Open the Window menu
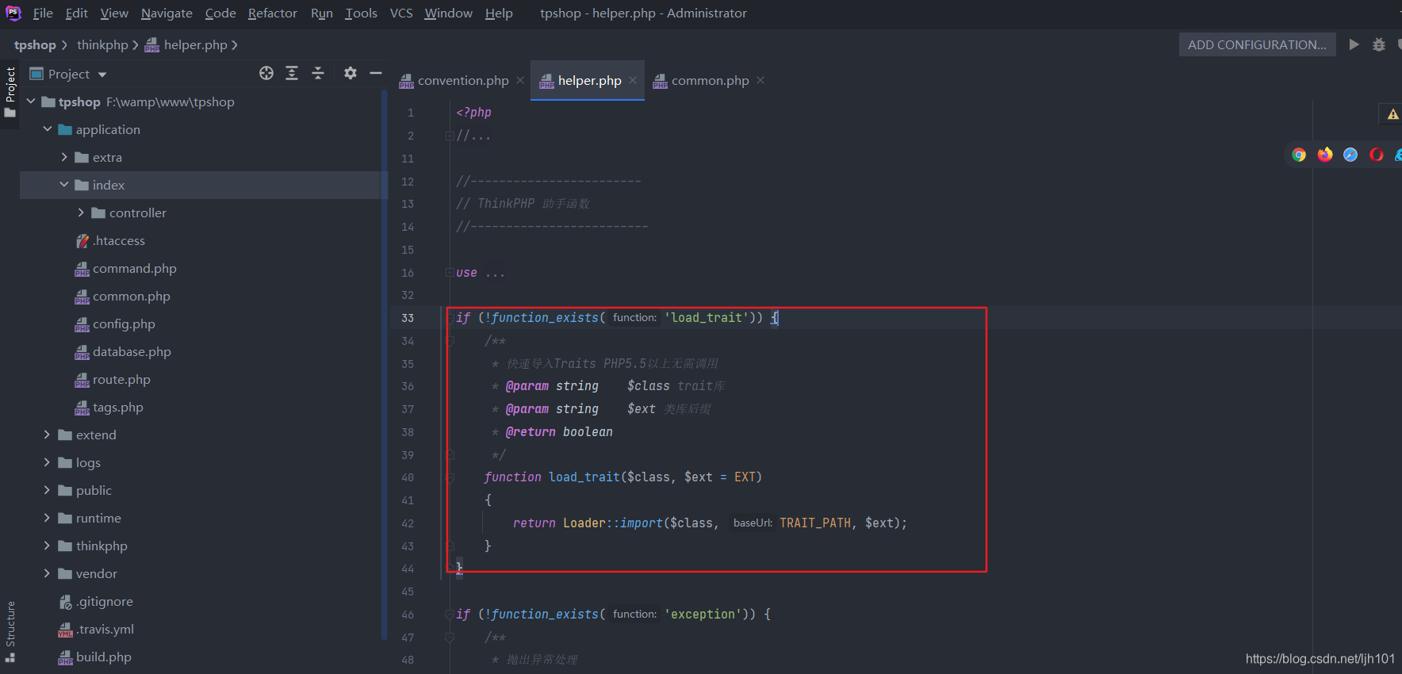This screenshot has width=1402, height=674. (x=448, y=13)
